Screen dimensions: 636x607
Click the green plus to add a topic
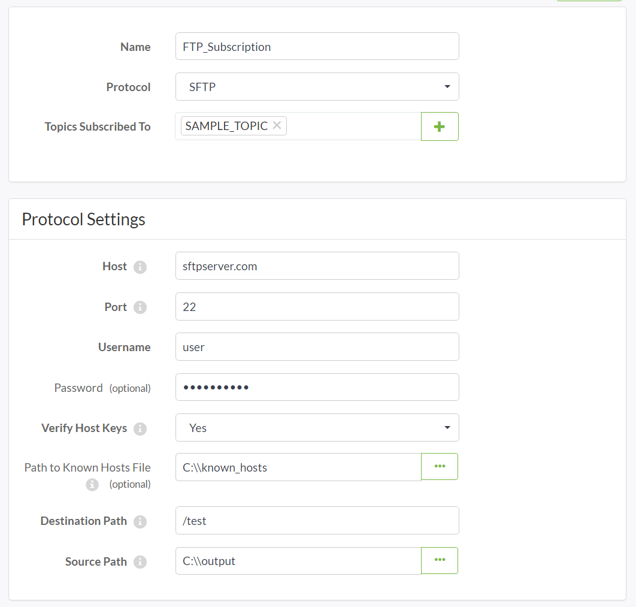440,126
